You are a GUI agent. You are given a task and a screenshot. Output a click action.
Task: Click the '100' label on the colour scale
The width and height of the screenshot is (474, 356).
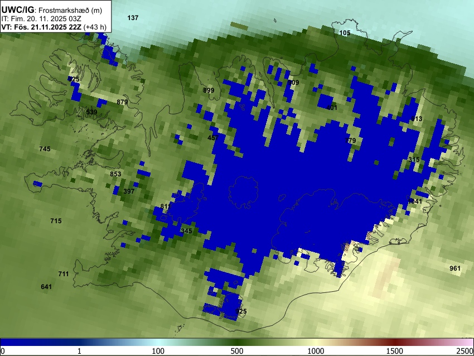[x=158, y=351]
